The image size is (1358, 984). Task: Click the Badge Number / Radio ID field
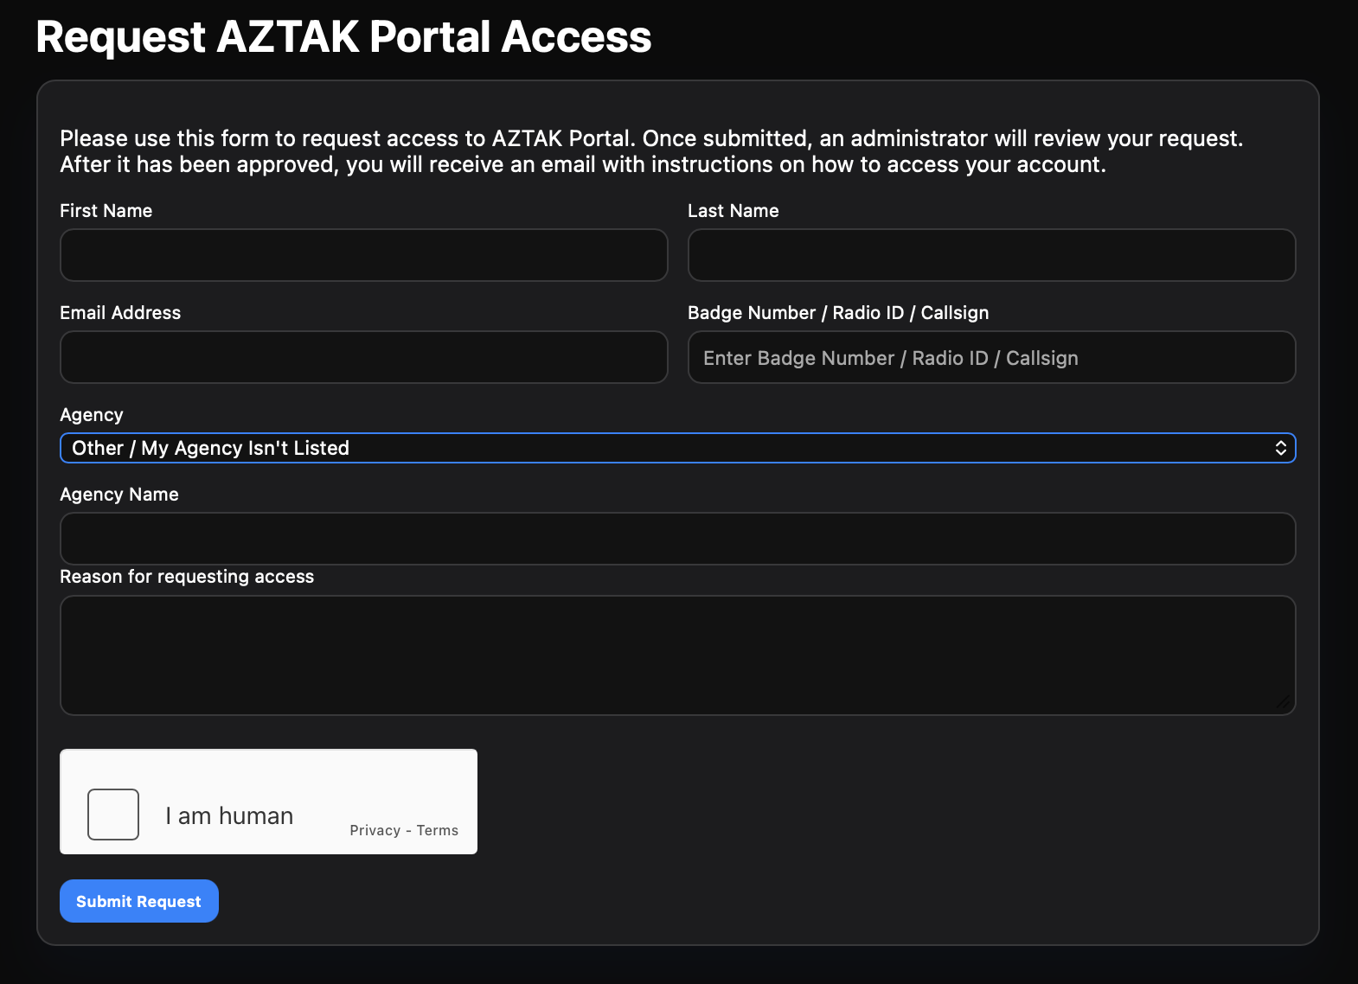(x=991, y=357)
